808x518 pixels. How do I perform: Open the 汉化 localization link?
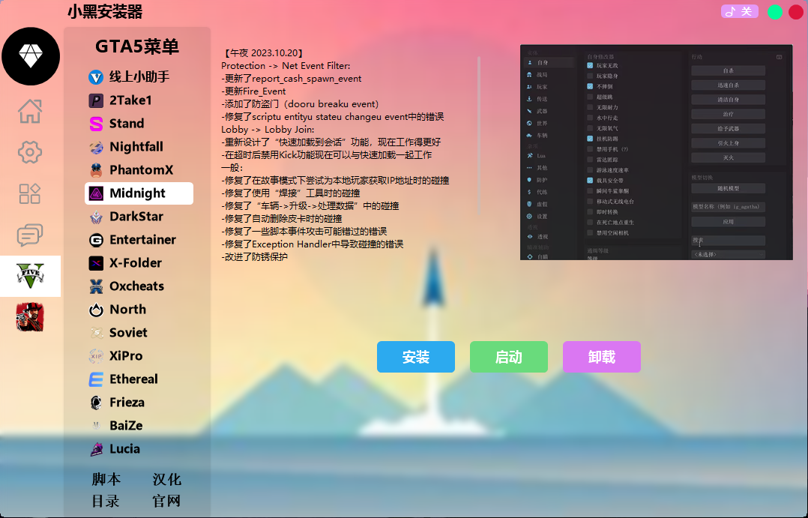click(167, 479)
